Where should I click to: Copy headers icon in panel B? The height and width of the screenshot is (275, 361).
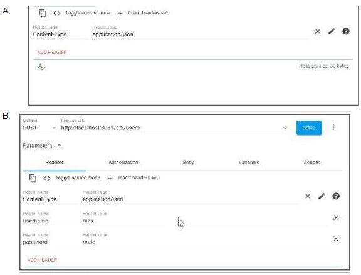click(33, 178)
